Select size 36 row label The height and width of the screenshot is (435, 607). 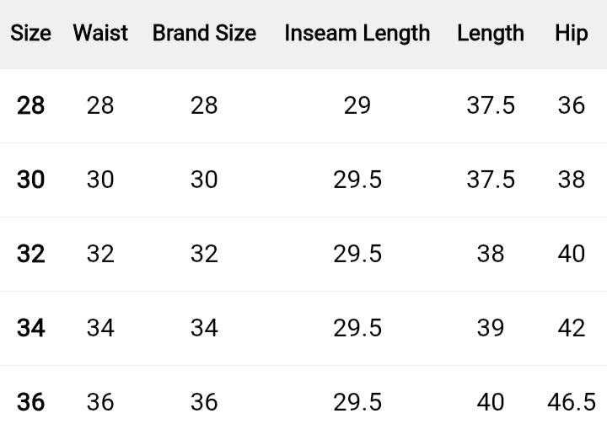[30, 402]
